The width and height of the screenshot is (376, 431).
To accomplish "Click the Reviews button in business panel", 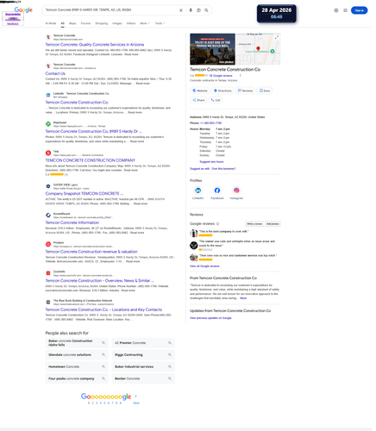I will [x=245, y=91].
